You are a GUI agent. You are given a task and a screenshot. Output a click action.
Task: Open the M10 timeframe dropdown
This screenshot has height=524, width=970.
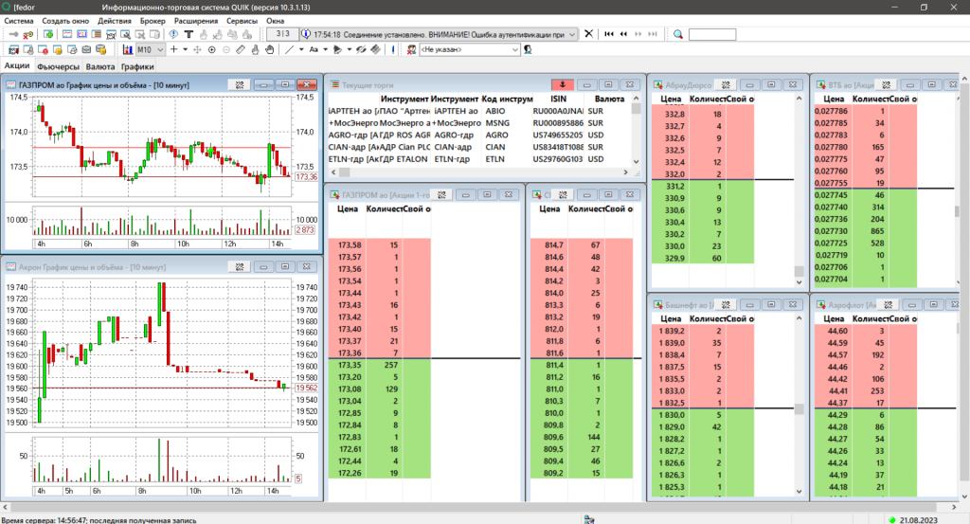(160, 49)
